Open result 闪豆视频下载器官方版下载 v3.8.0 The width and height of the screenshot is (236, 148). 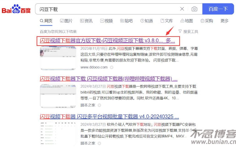[107, 41]
